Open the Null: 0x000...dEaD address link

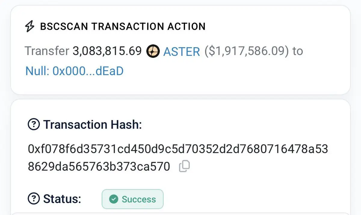(x=74, y=71)
